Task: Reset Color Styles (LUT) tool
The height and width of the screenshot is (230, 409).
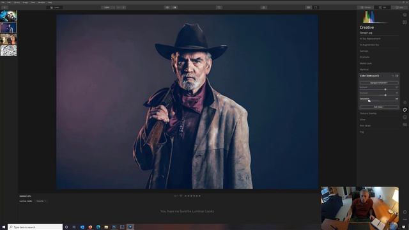Action: click(393, 75)
